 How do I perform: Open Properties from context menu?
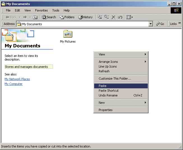(121, 110)
